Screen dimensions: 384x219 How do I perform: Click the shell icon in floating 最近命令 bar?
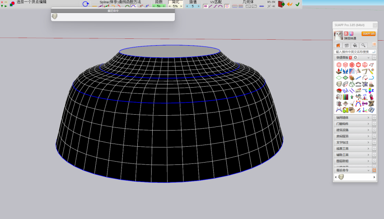pos(55,16)
